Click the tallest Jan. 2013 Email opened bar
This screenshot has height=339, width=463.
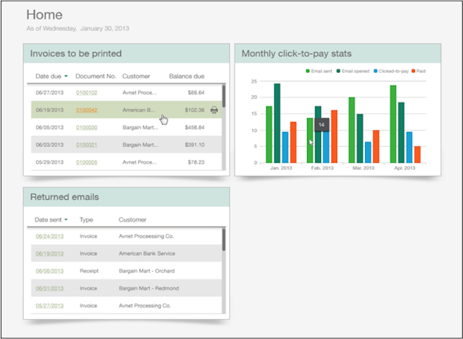(x=277, y=124)
